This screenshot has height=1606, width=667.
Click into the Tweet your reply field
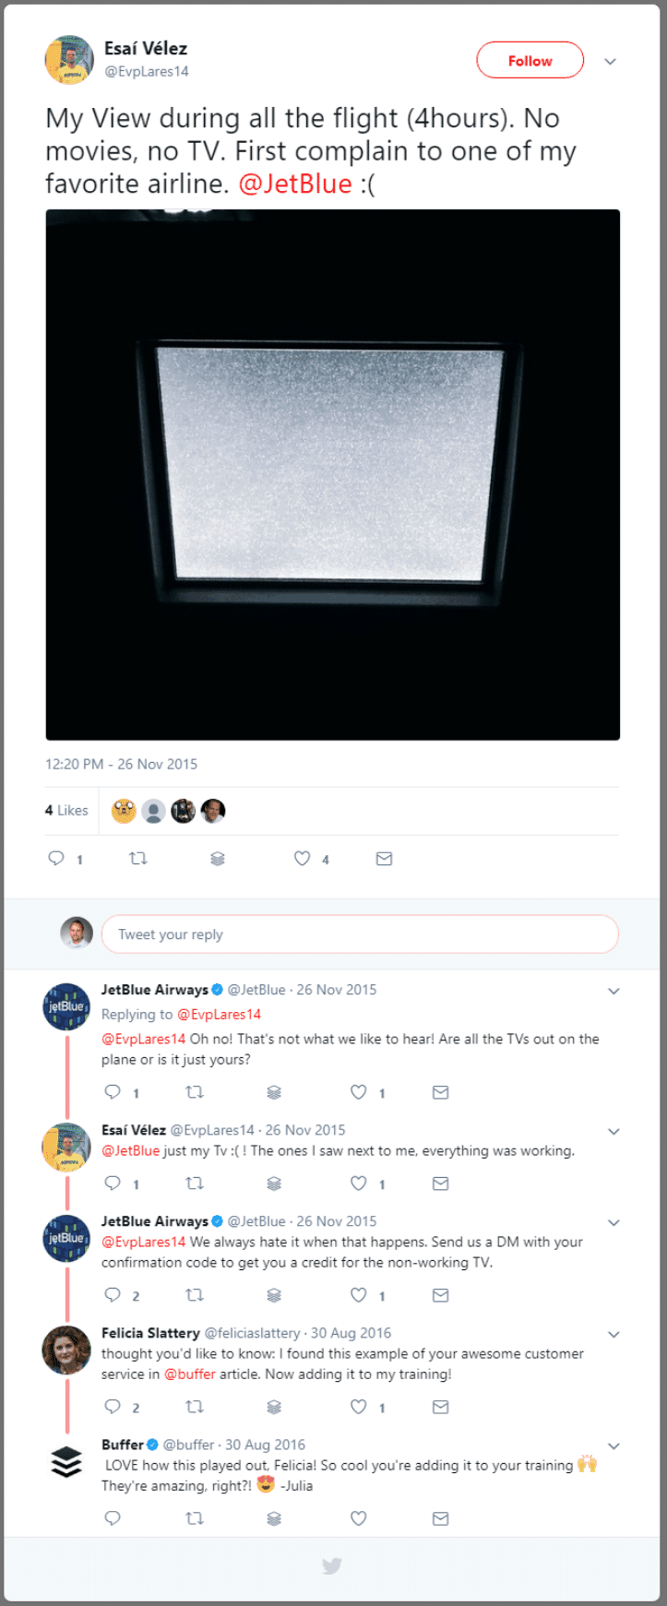(x=359, y=934)
